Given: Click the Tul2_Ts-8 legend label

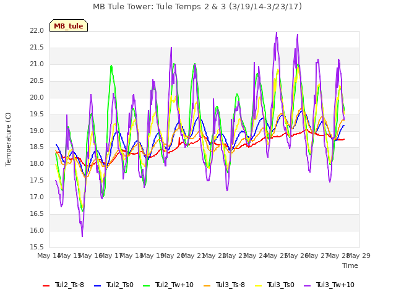Looking at the screenshot, I should (69, 285).
